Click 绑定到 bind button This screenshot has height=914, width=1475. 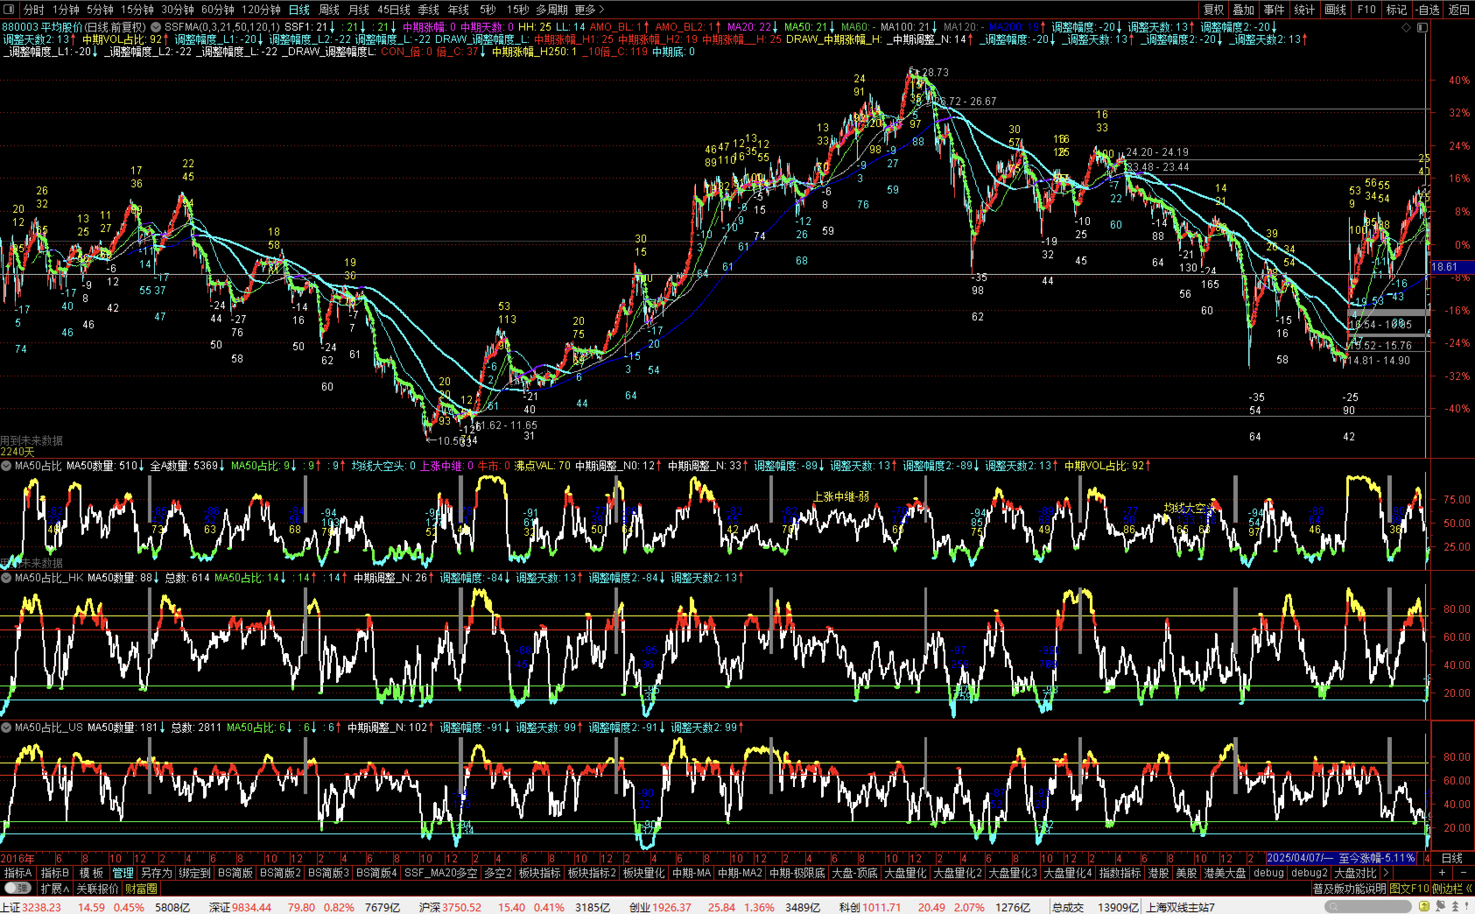(194, 872)
